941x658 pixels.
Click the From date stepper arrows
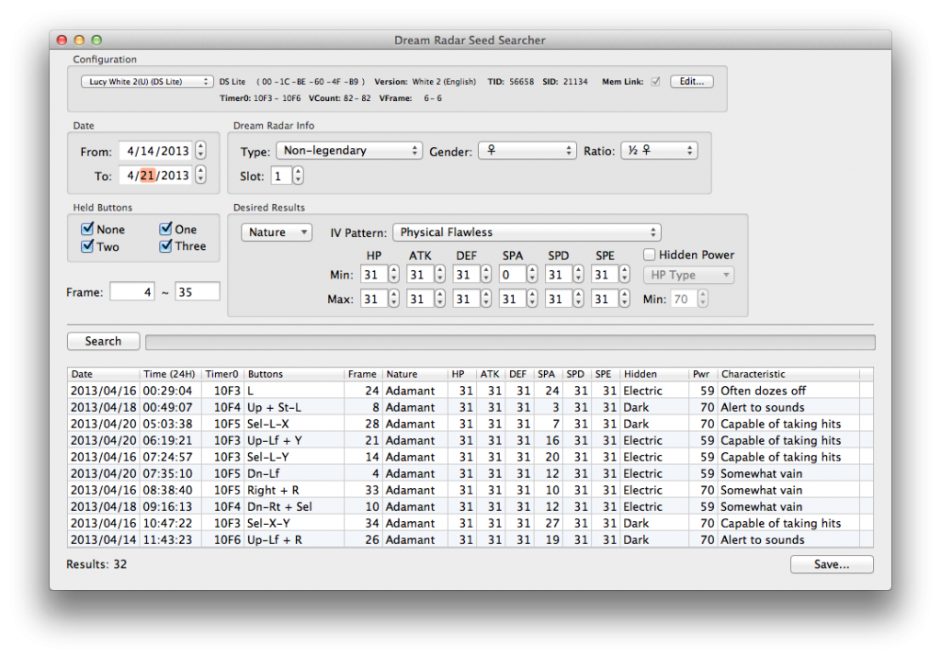point(200,150)
